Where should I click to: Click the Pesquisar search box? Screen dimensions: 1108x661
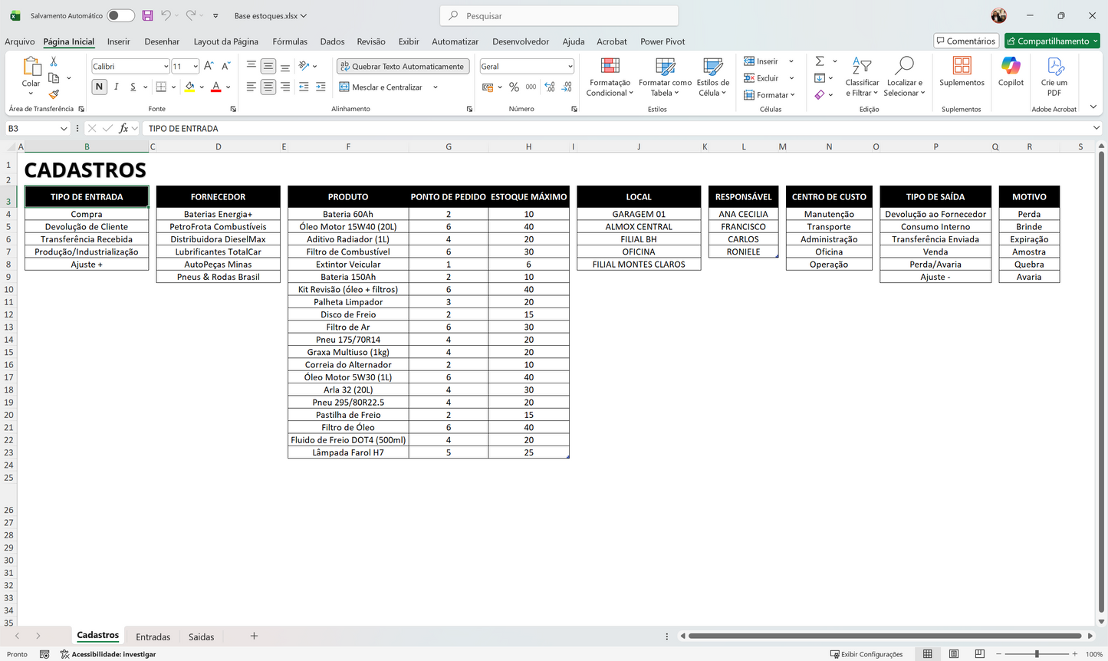[x=559, y=15]
